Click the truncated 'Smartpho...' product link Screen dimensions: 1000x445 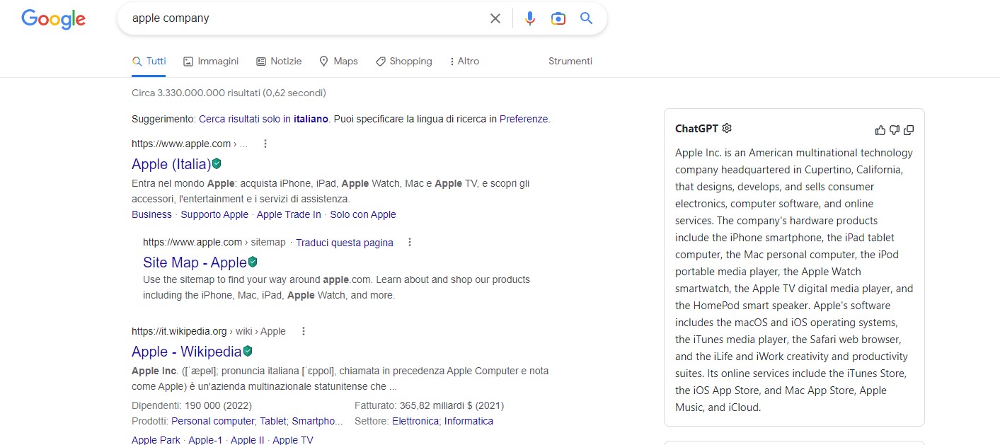318,421
